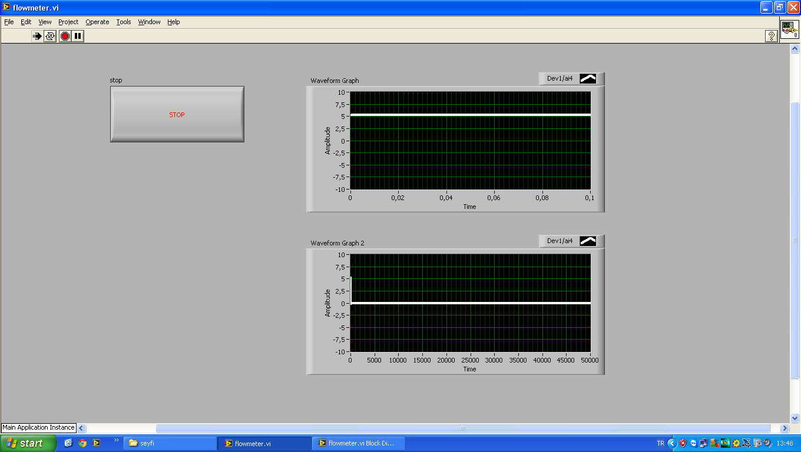This screenshot has height=452, width=801.
Task: Click the Waveform Graph plot area
Action: (x=470, y=141)
